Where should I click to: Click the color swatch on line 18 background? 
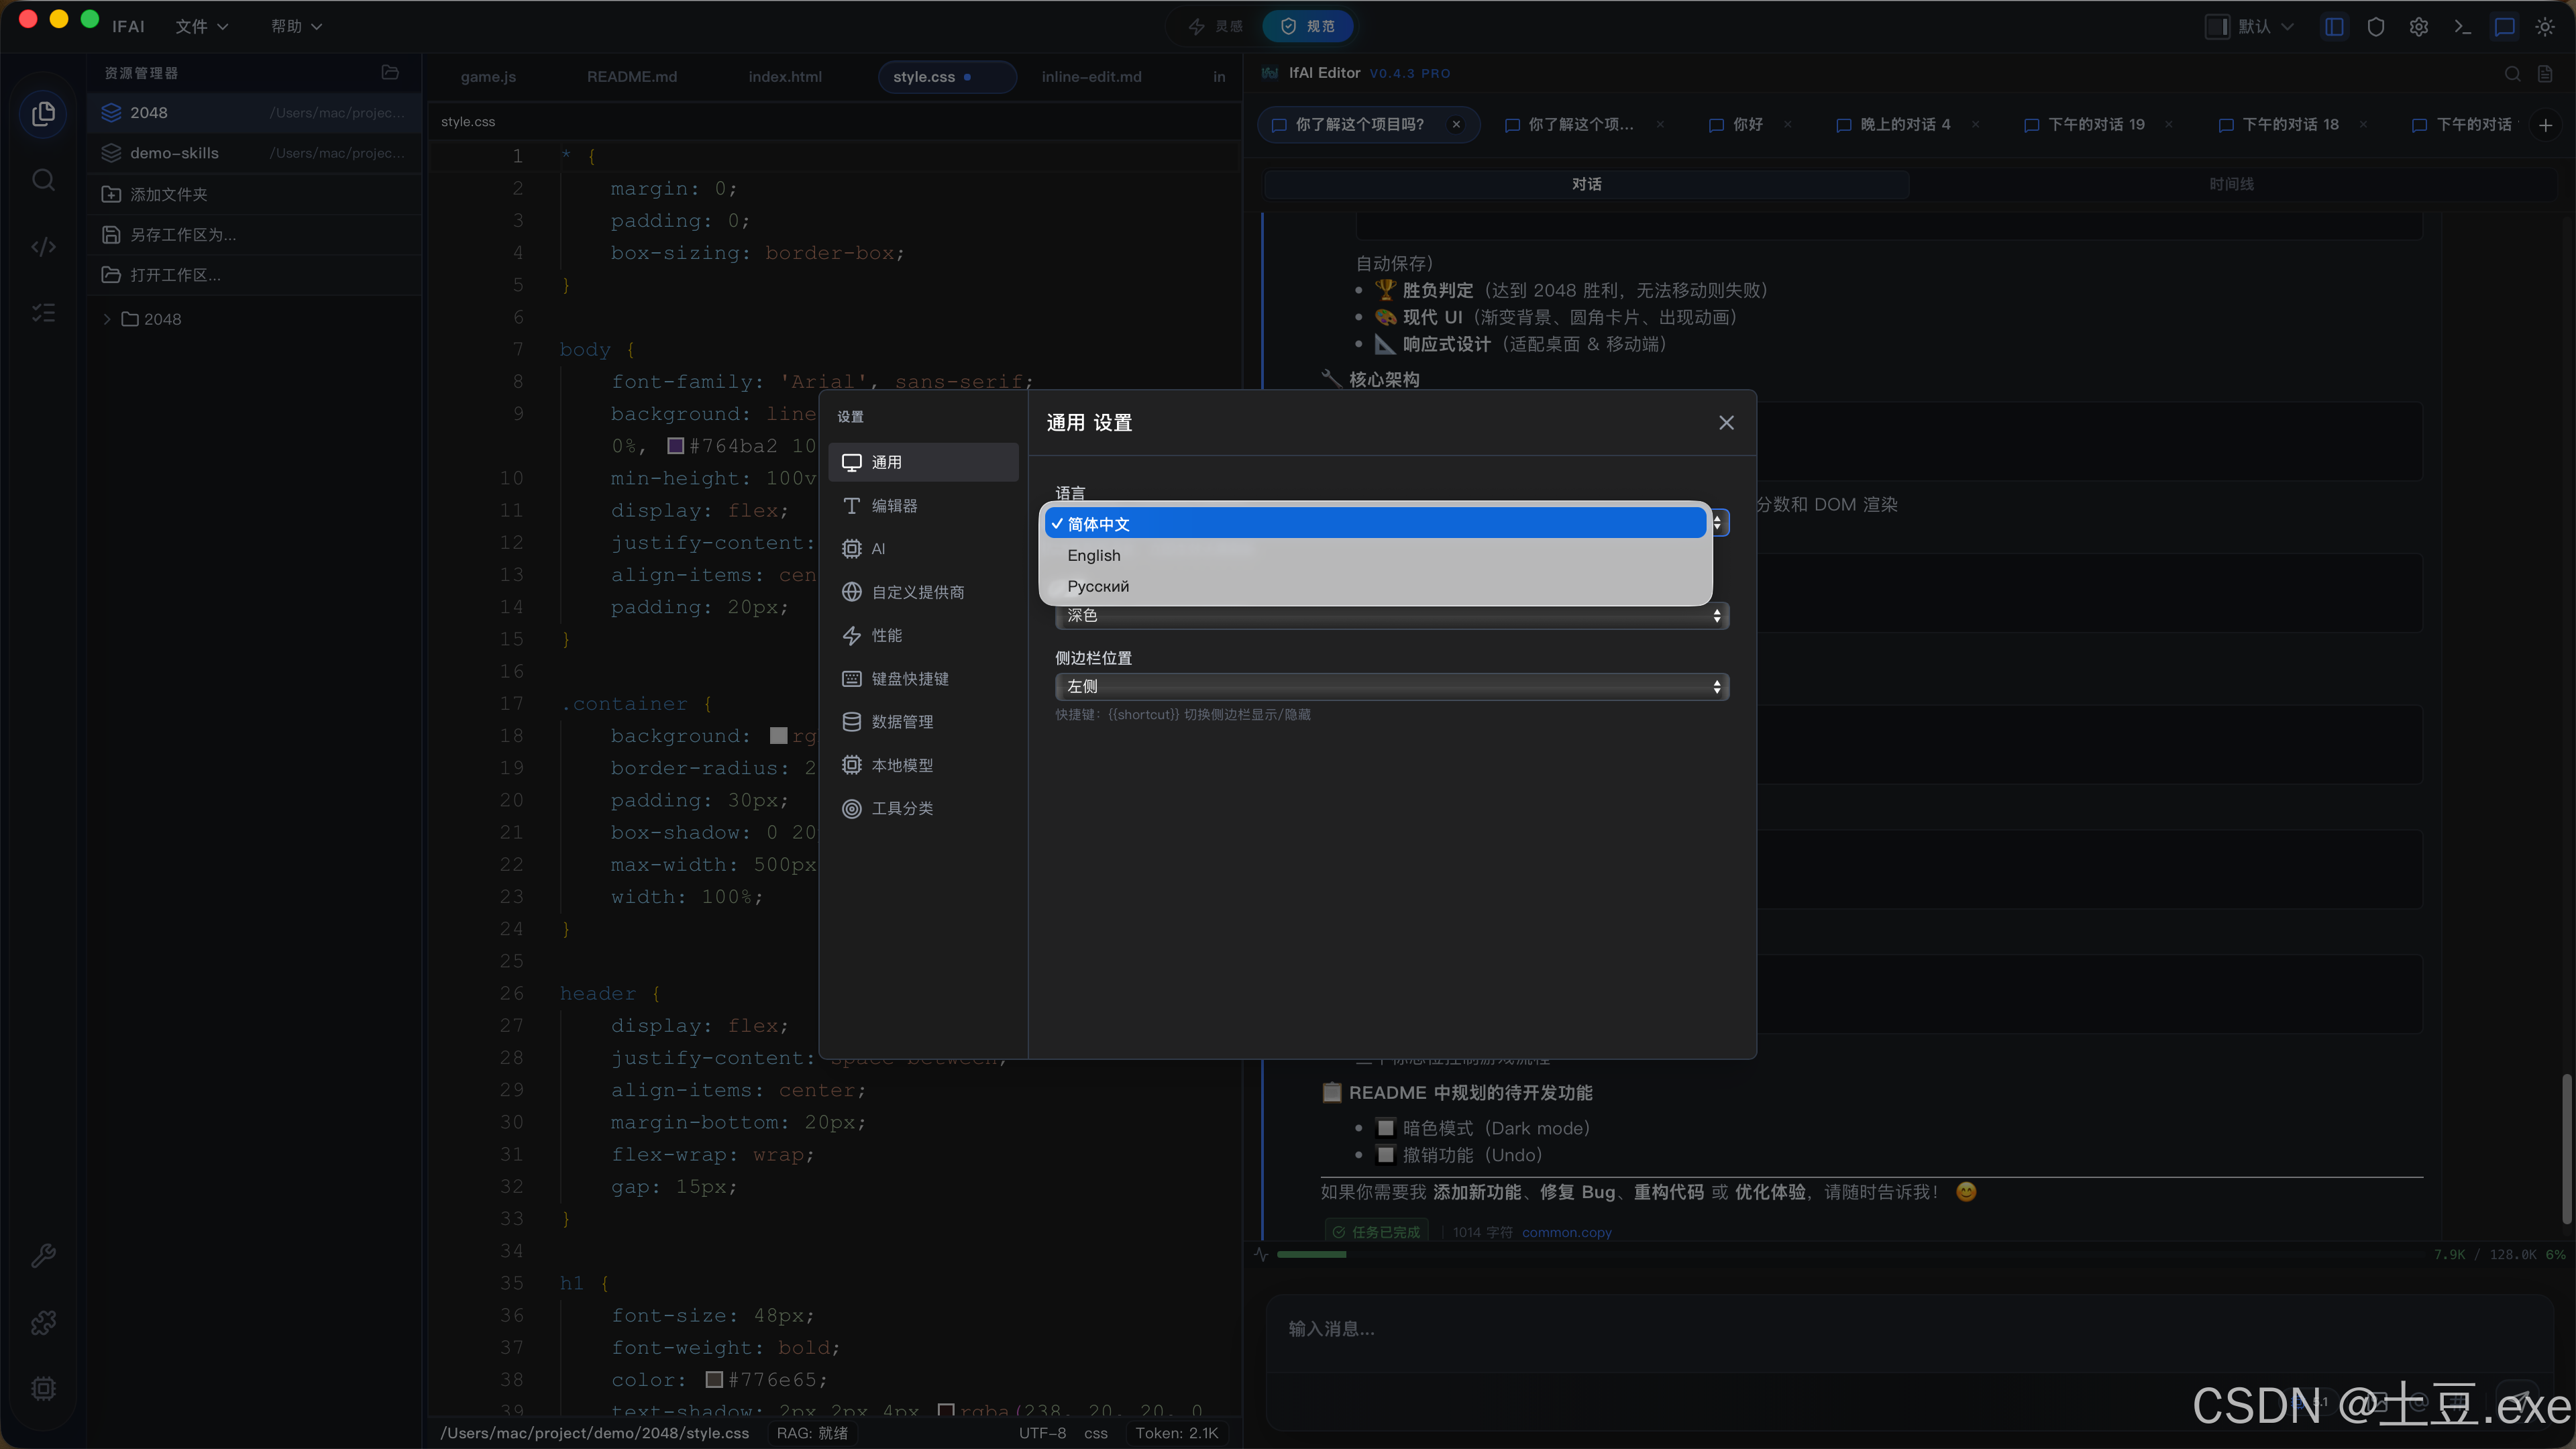778,736
